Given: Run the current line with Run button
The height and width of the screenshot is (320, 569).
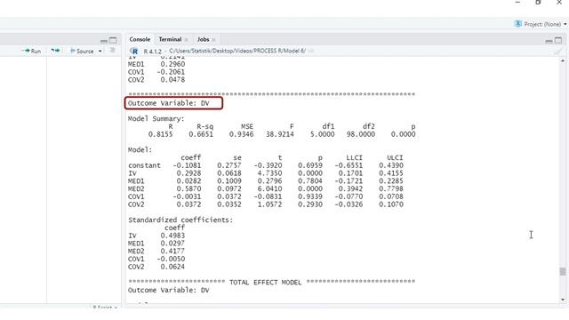Looking at the screenshot, I should pos(31,51).
